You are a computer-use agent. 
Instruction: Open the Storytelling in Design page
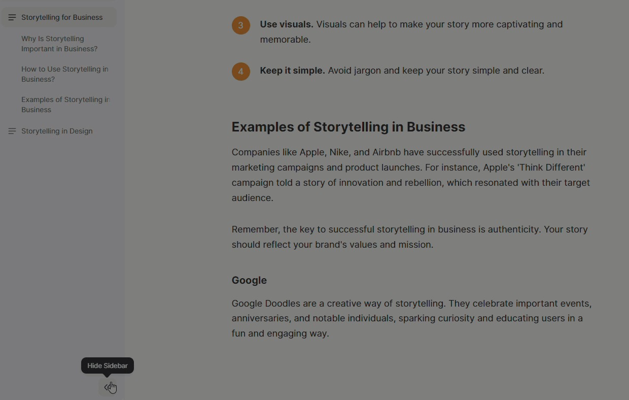(x=57, y=131)
